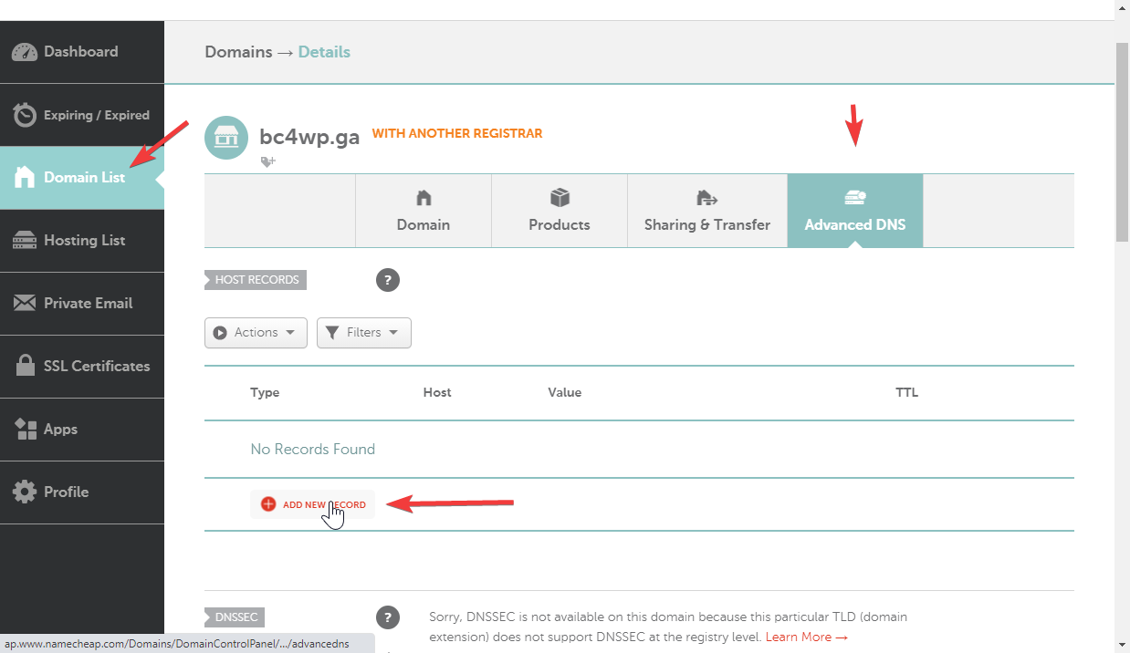Click the Add New Record button

313,504
